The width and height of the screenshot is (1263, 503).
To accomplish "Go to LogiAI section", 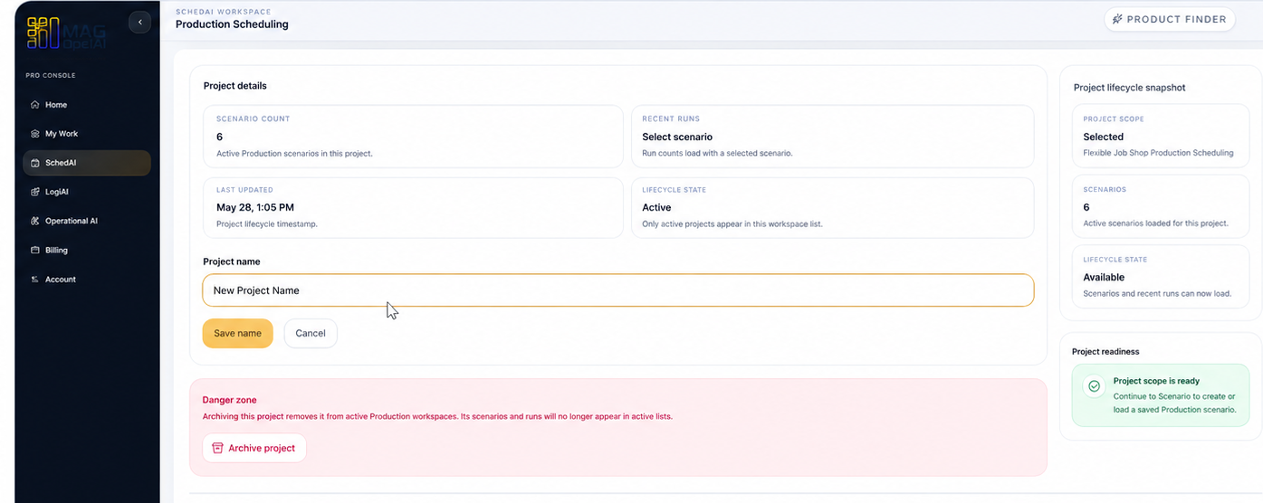I will (x=87, y=192).
